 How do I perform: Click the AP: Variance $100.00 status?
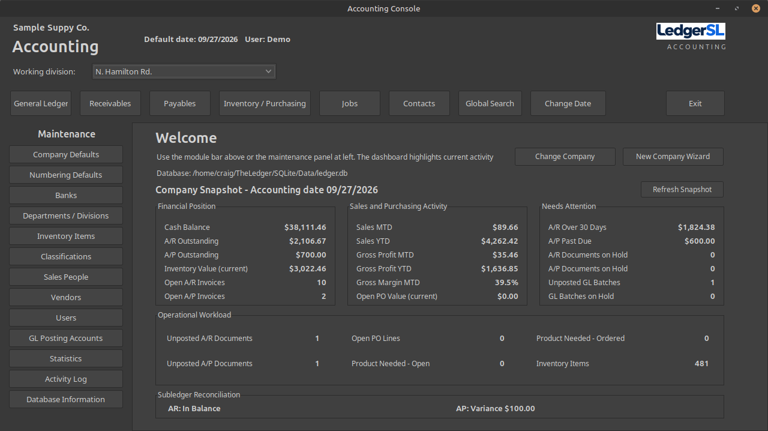(x=496, y=409)
